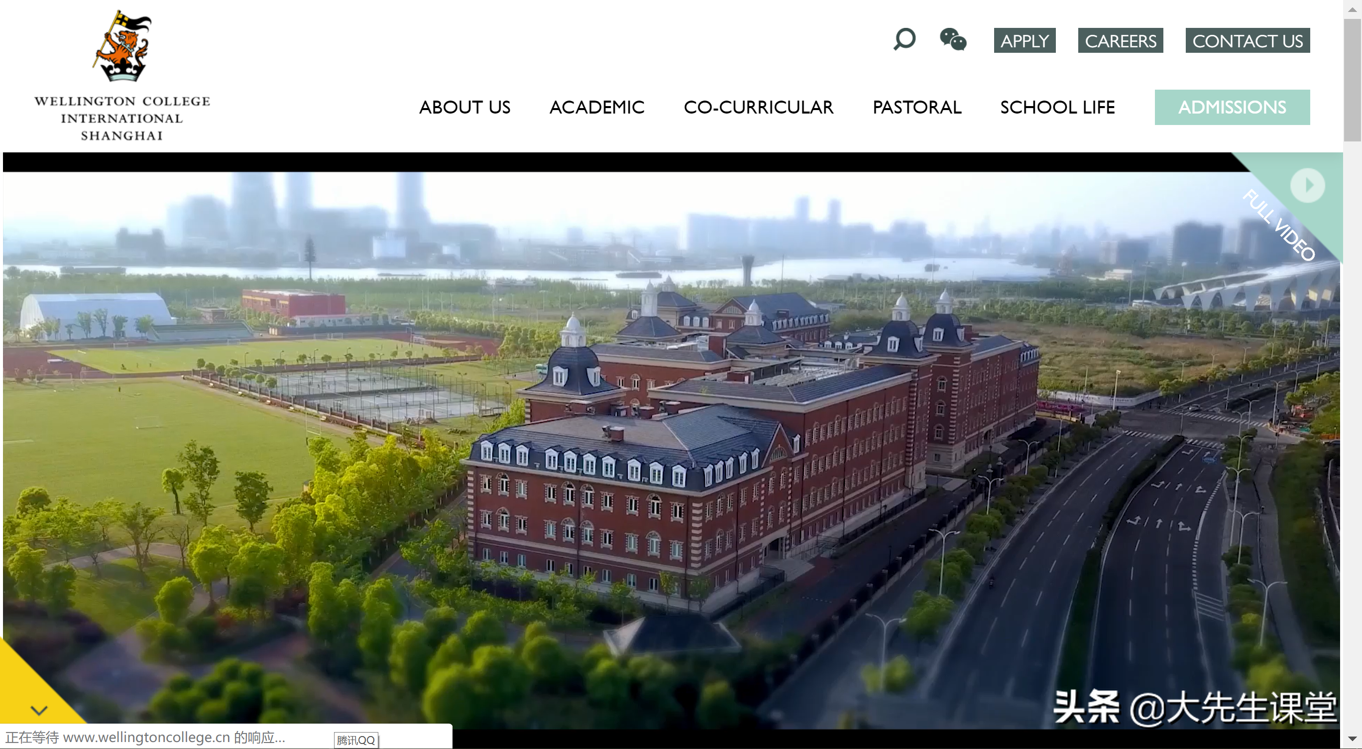1362x749 pixels.
Task: Click the yellow corner down chevron
Action: (x=39, y=710)
